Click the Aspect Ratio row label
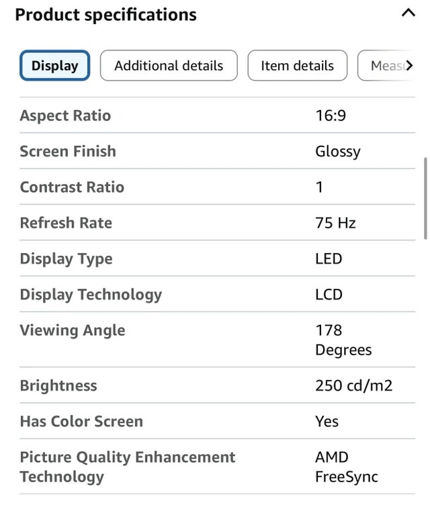This screenshot has height=505, width=430. point(65,116)
